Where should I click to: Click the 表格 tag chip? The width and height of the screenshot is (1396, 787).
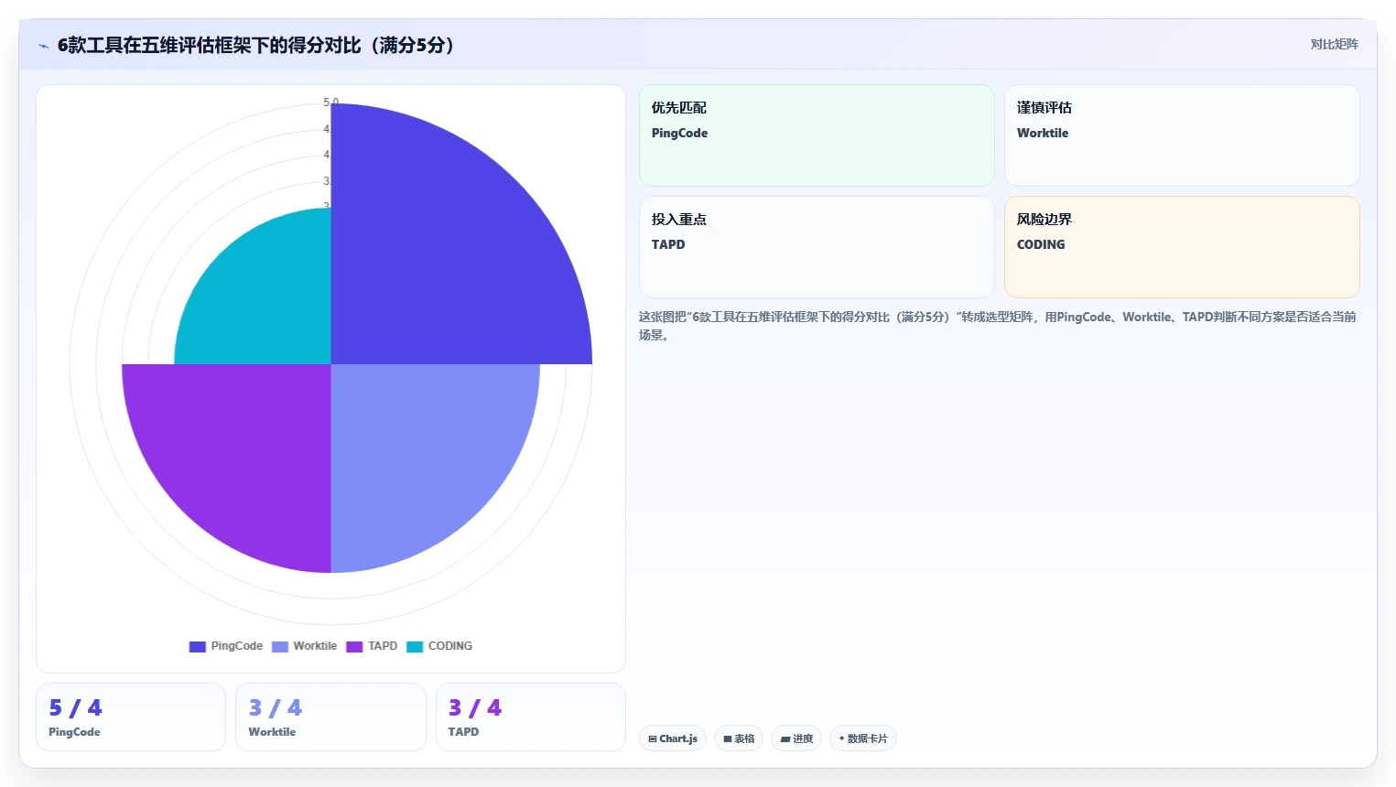[x=739, y=738]
